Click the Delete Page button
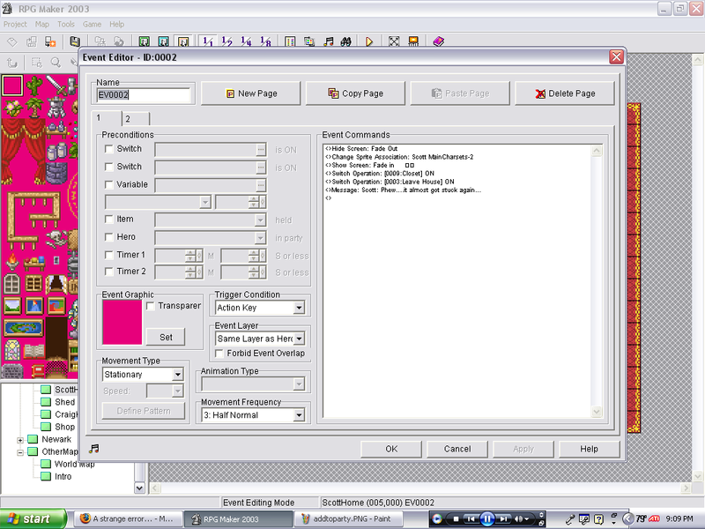Screen dimensions: 705x529 [x=565, y=93]
